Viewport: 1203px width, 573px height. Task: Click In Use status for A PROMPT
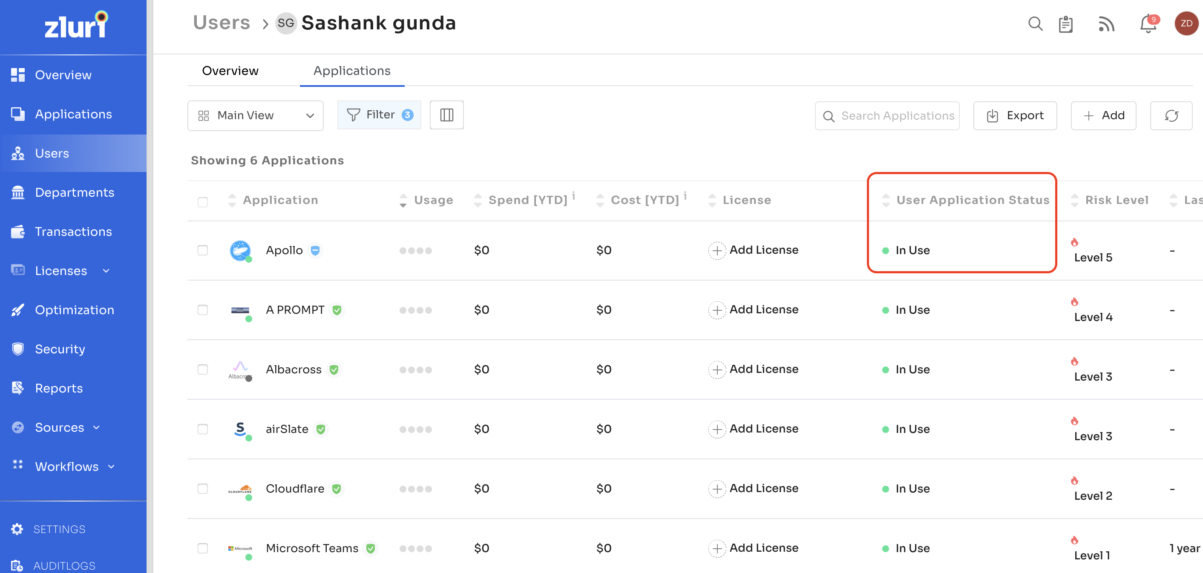click(906, 310)
